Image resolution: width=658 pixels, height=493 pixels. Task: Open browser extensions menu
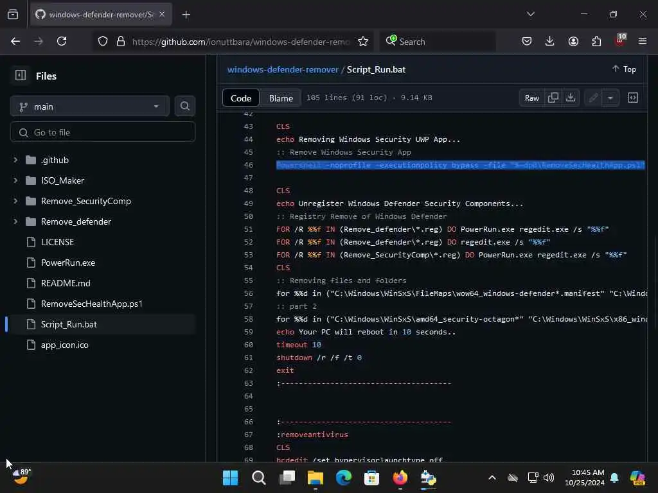coord(596,42)
